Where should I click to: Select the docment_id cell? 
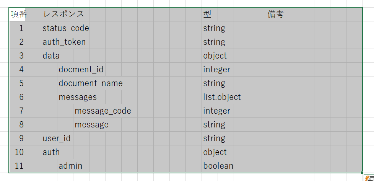pyautogui.click(x=81, y=70)
